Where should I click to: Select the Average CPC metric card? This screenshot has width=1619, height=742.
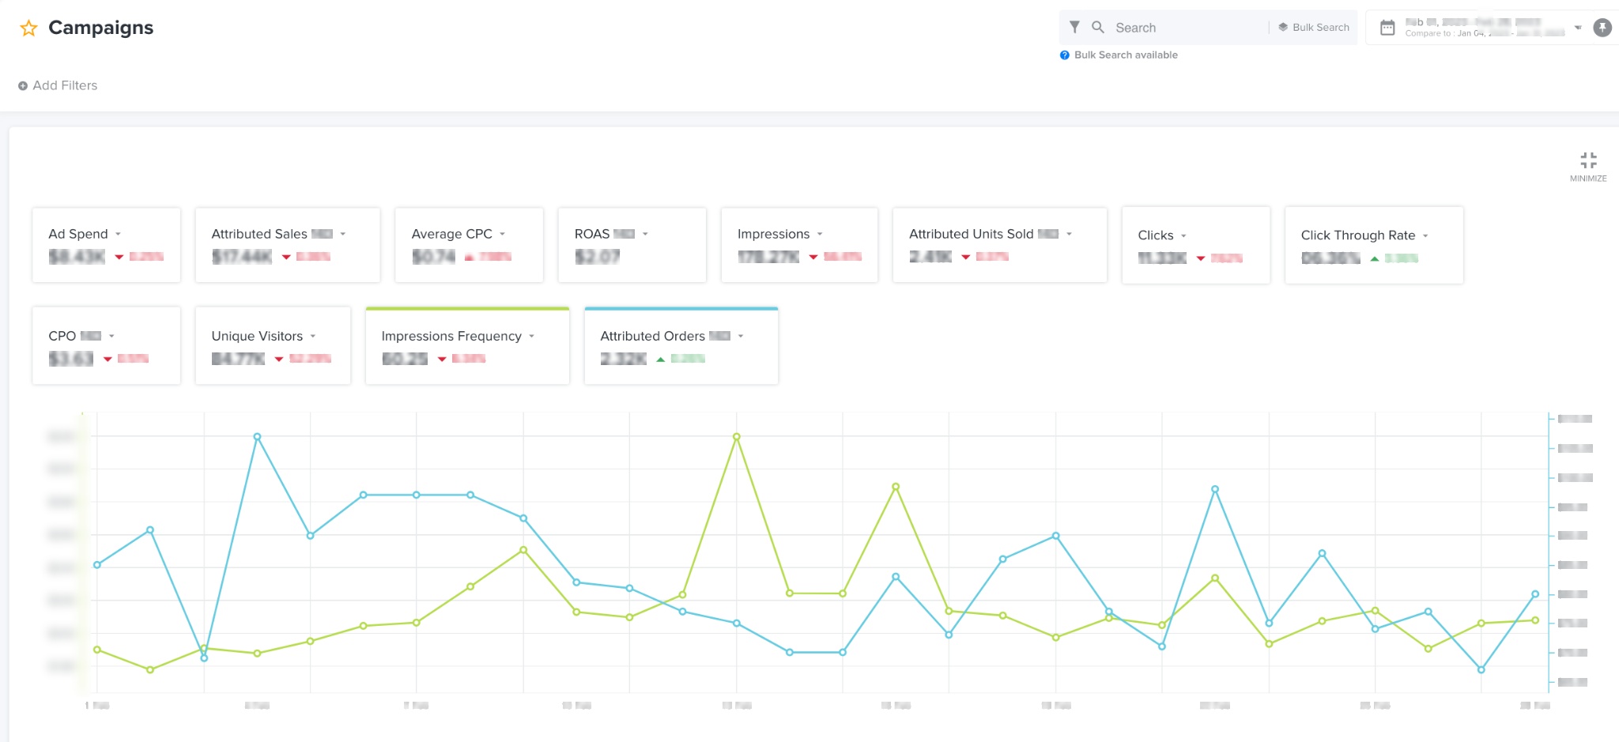tap(469, 245)
